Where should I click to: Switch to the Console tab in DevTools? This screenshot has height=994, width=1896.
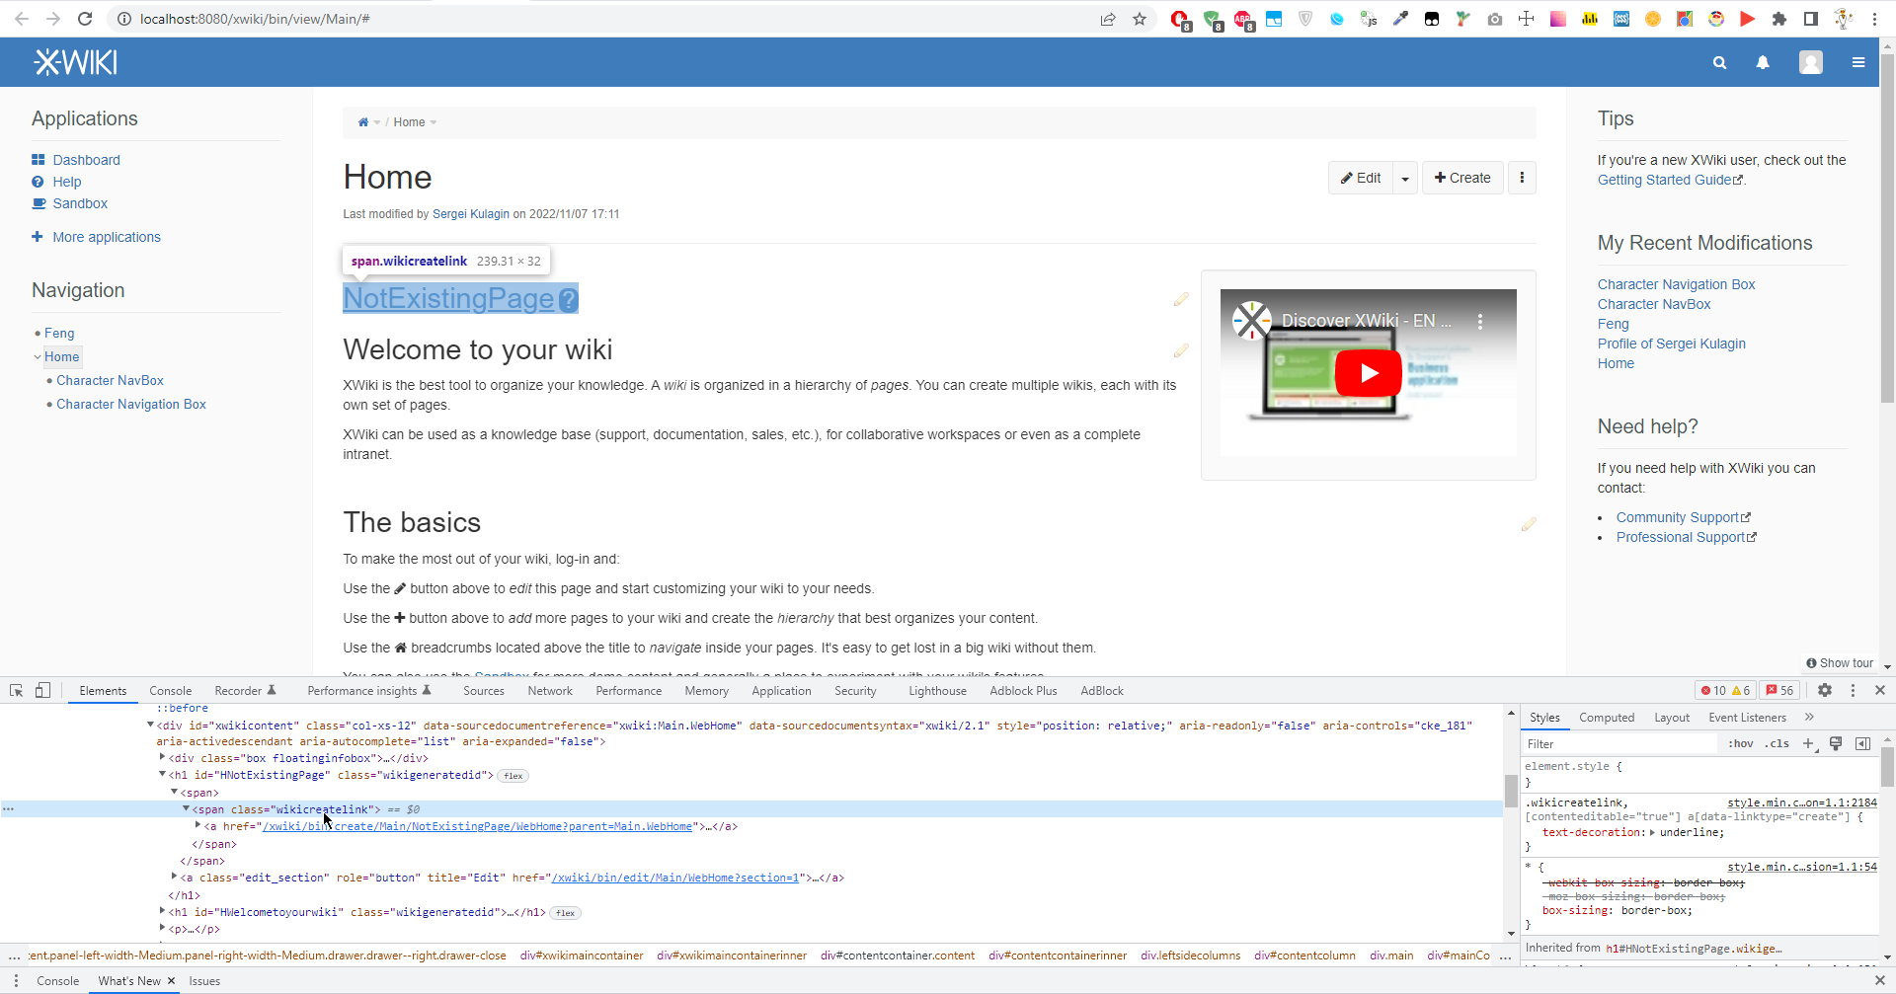click(x=170, y=691)
